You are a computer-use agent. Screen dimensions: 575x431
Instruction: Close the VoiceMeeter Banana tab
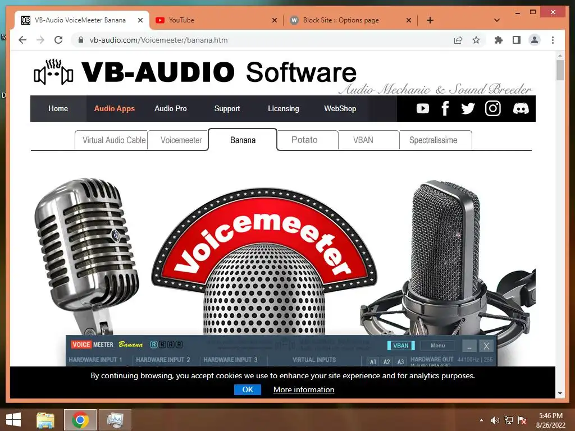pos(140,20)
